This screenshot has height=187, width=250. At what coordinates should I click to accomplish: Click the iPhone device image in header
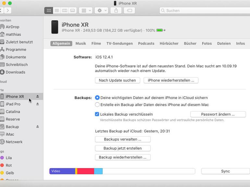pos(55,27)
